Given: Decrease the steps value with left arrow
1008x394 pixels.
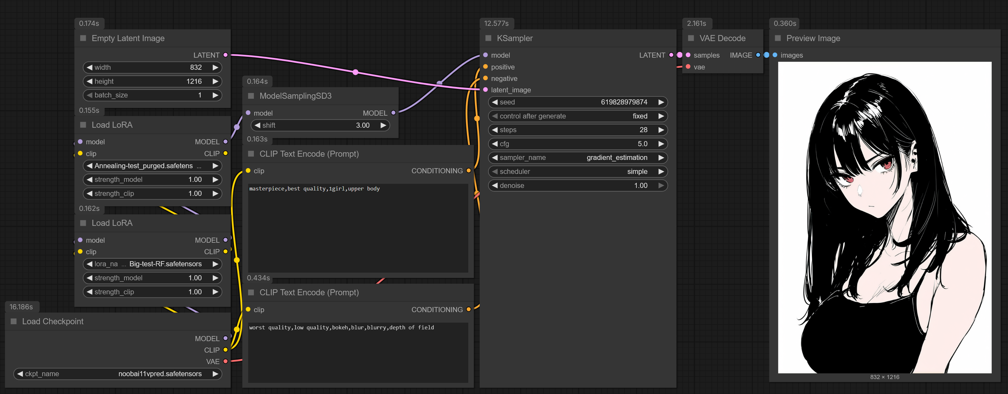Looking at the screenshot, I should [495, 130].
